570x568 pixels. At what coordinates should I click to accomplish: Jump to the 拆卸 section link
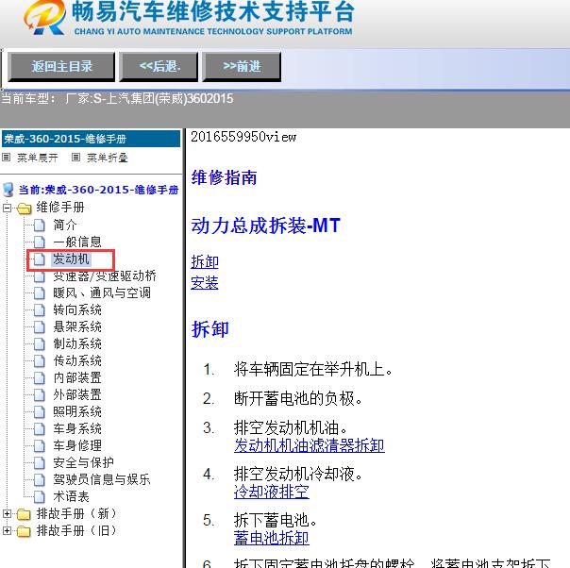tap(205, 262)
